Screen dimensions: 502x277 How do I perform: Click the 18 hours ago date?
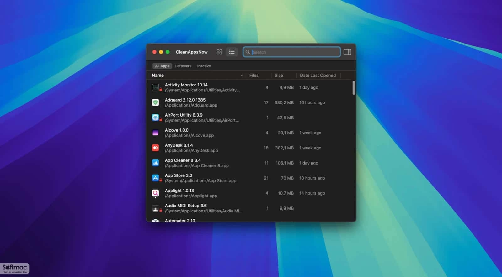312,178
